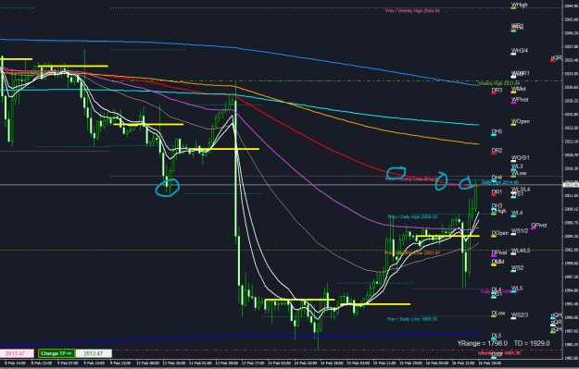Click the WL5 level label
Image resolution: width=579 pixels, height=369 pixels.
[517, 289]
